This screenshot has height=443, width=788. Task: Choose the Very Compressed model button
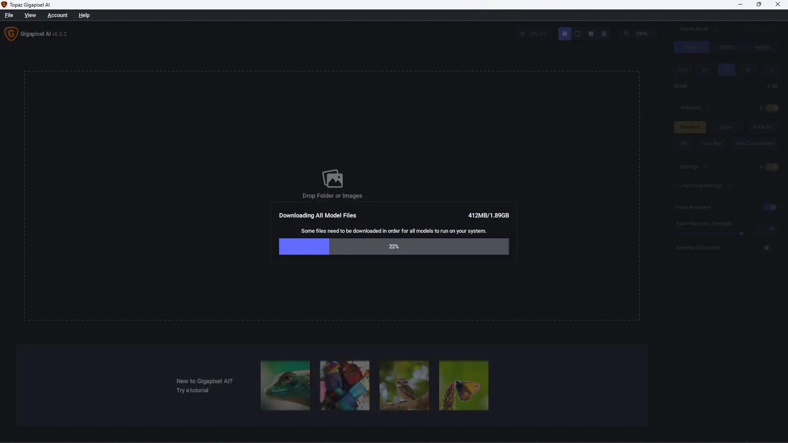pos(754,144)
